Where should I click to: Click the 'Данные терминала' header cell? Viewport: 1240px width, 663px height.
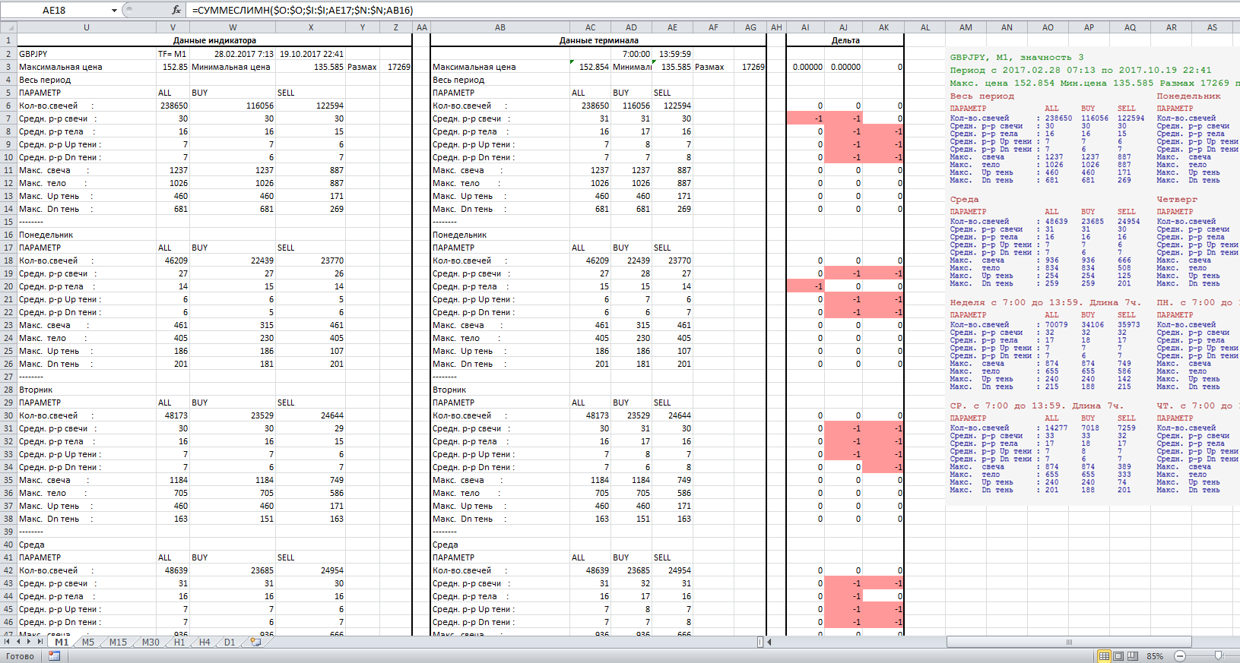(599, 40)
